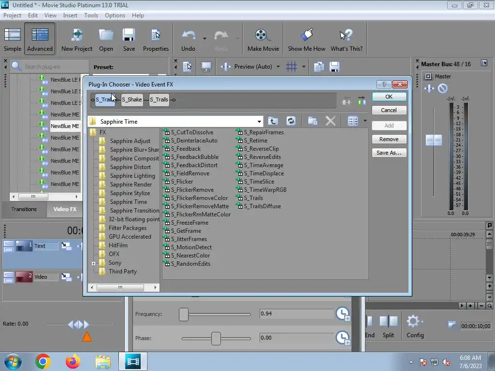The image size is (495, 371).
Task: Select the last S_Trails chain plug-in
Action: [x=159, y=100]
